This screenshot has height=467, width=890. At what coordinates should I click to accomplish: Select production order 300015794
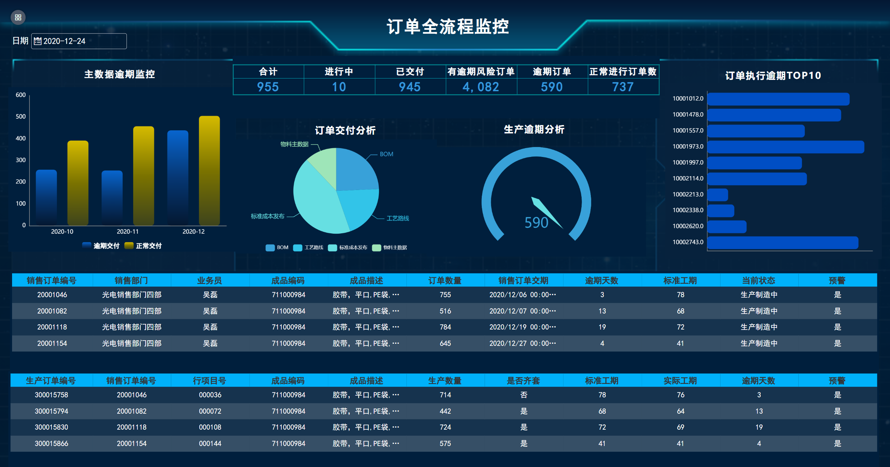(52, 411)
